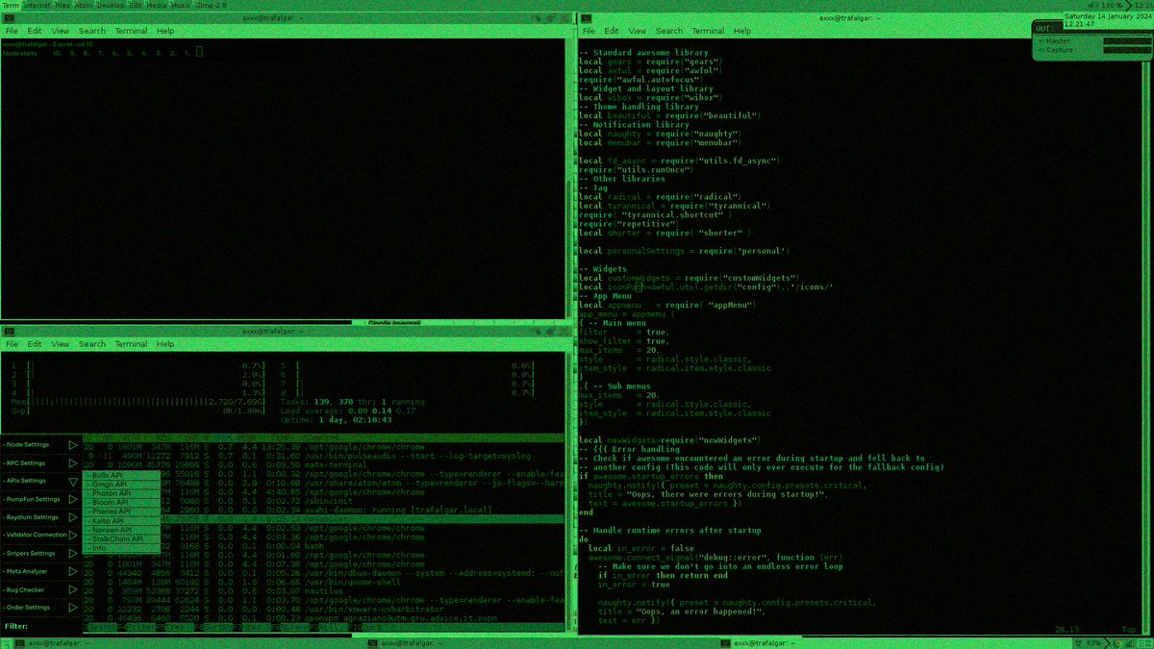Expand the Order Settings arrow
The image size is (1154, 649).
[73, 607]
